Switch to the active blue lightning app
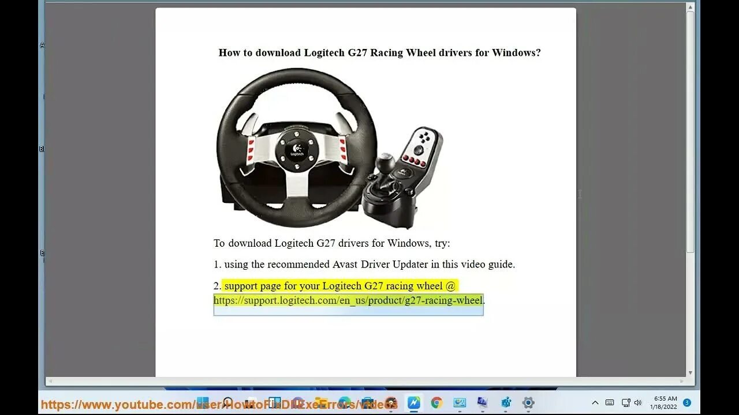739x415 pixels. (414, 403)
